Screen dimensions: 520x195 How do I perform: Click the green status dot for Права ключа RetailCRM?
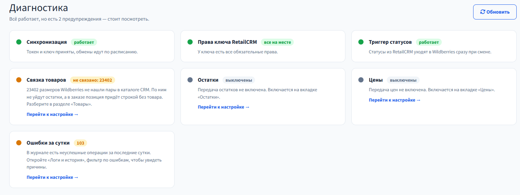pos(190,42)
